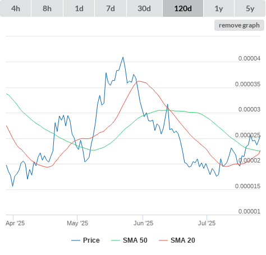
Task: Click the May '25 axis label
Action: click(x=77, y=223)
